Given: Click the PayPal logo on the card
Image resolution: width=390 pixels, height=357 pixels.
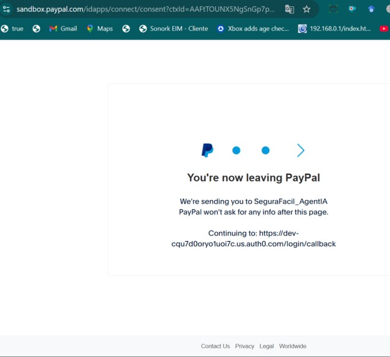Looking at the screenshot, I should (207, 150).
